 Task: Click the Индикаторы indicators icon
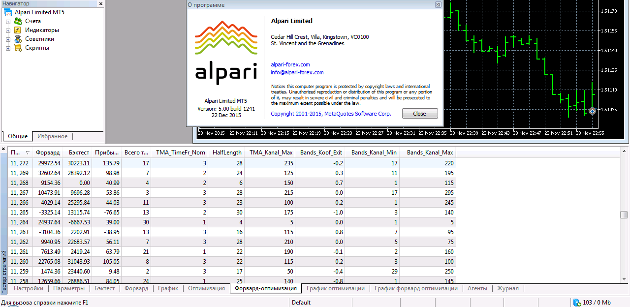pyautogui.click(x=18, y=30)
